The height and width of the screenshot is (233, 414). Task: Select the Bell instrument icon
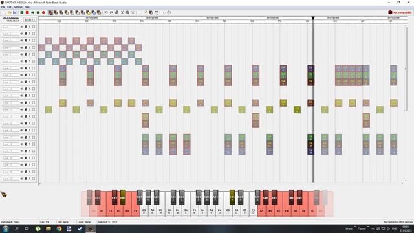click(88, 12)
